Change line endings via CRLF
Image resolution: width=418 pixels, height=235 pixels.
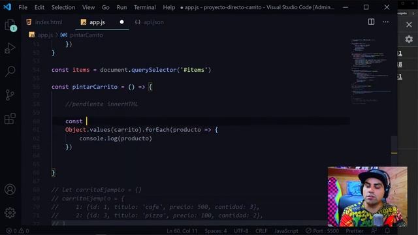click(261, 230)
